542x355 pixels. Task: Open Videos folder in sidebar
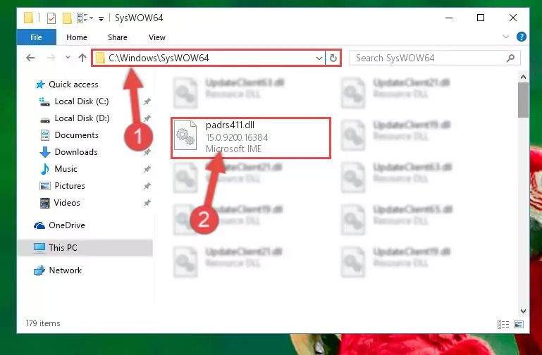point(67,203)
